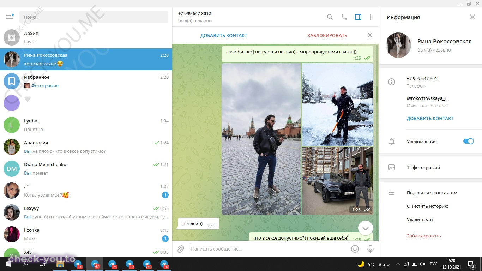The image size is (482, 271).
Task: Switch to Telegram taskbar window with badge 37
Action: pos(129,264)
